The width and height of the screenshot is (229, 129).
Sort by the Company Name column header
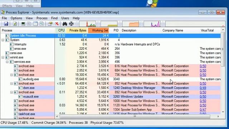pos(180,30)
